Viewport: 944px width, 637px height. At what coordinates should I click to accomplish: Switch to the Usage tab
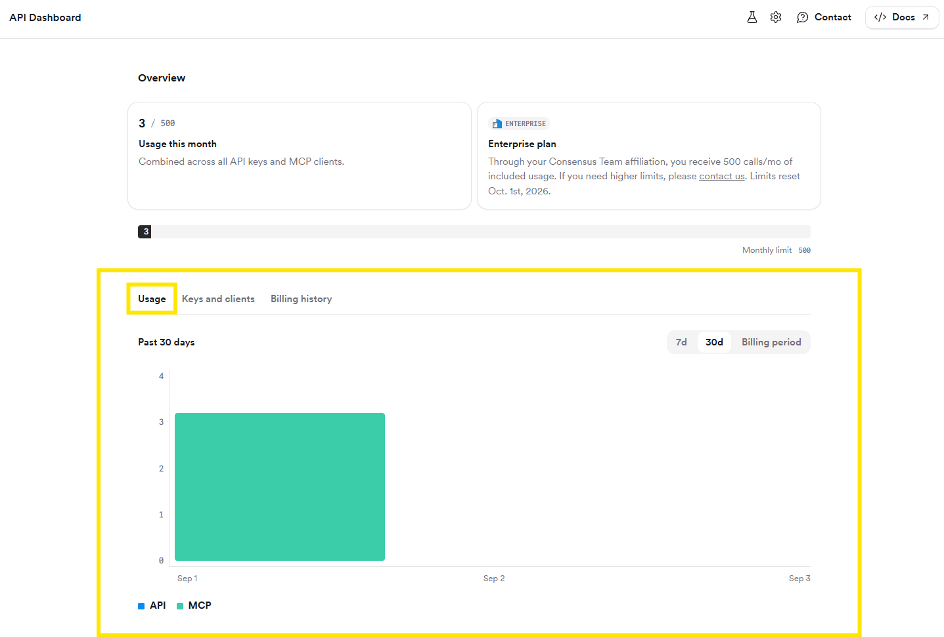[x=152, y=299]
